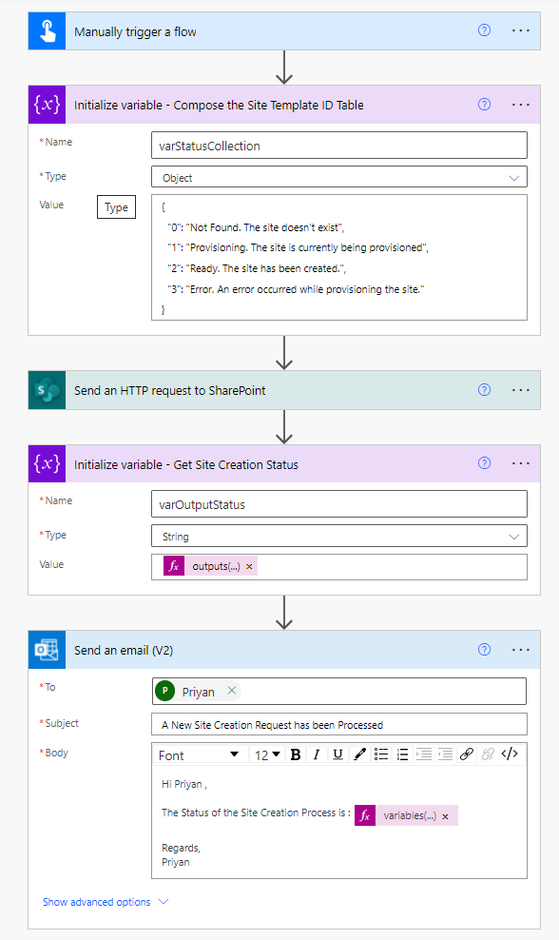Remove Priyan from the To field

[232, 691]
